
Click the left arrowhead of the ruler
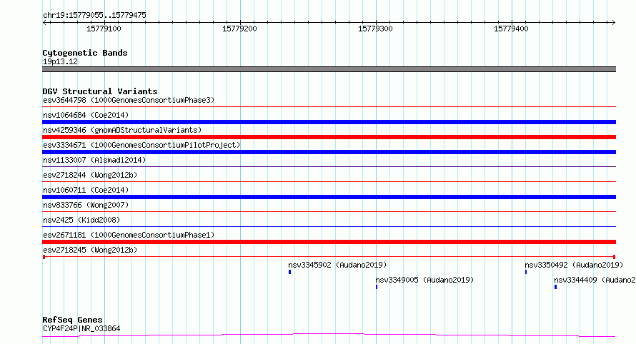(45, 22)
